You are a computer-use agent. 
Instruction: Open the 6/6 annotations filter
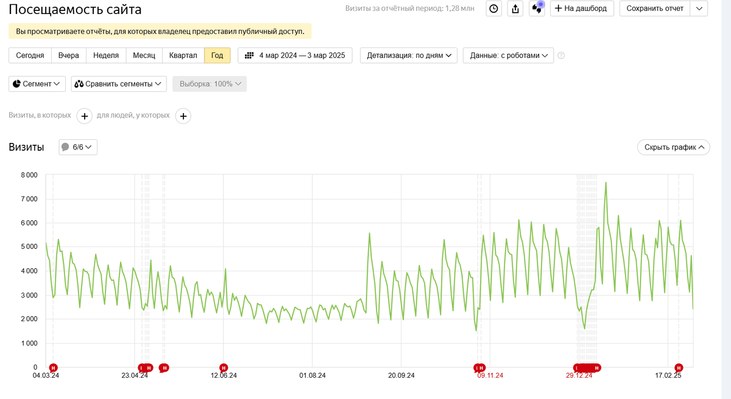click(x=78, y=147)
